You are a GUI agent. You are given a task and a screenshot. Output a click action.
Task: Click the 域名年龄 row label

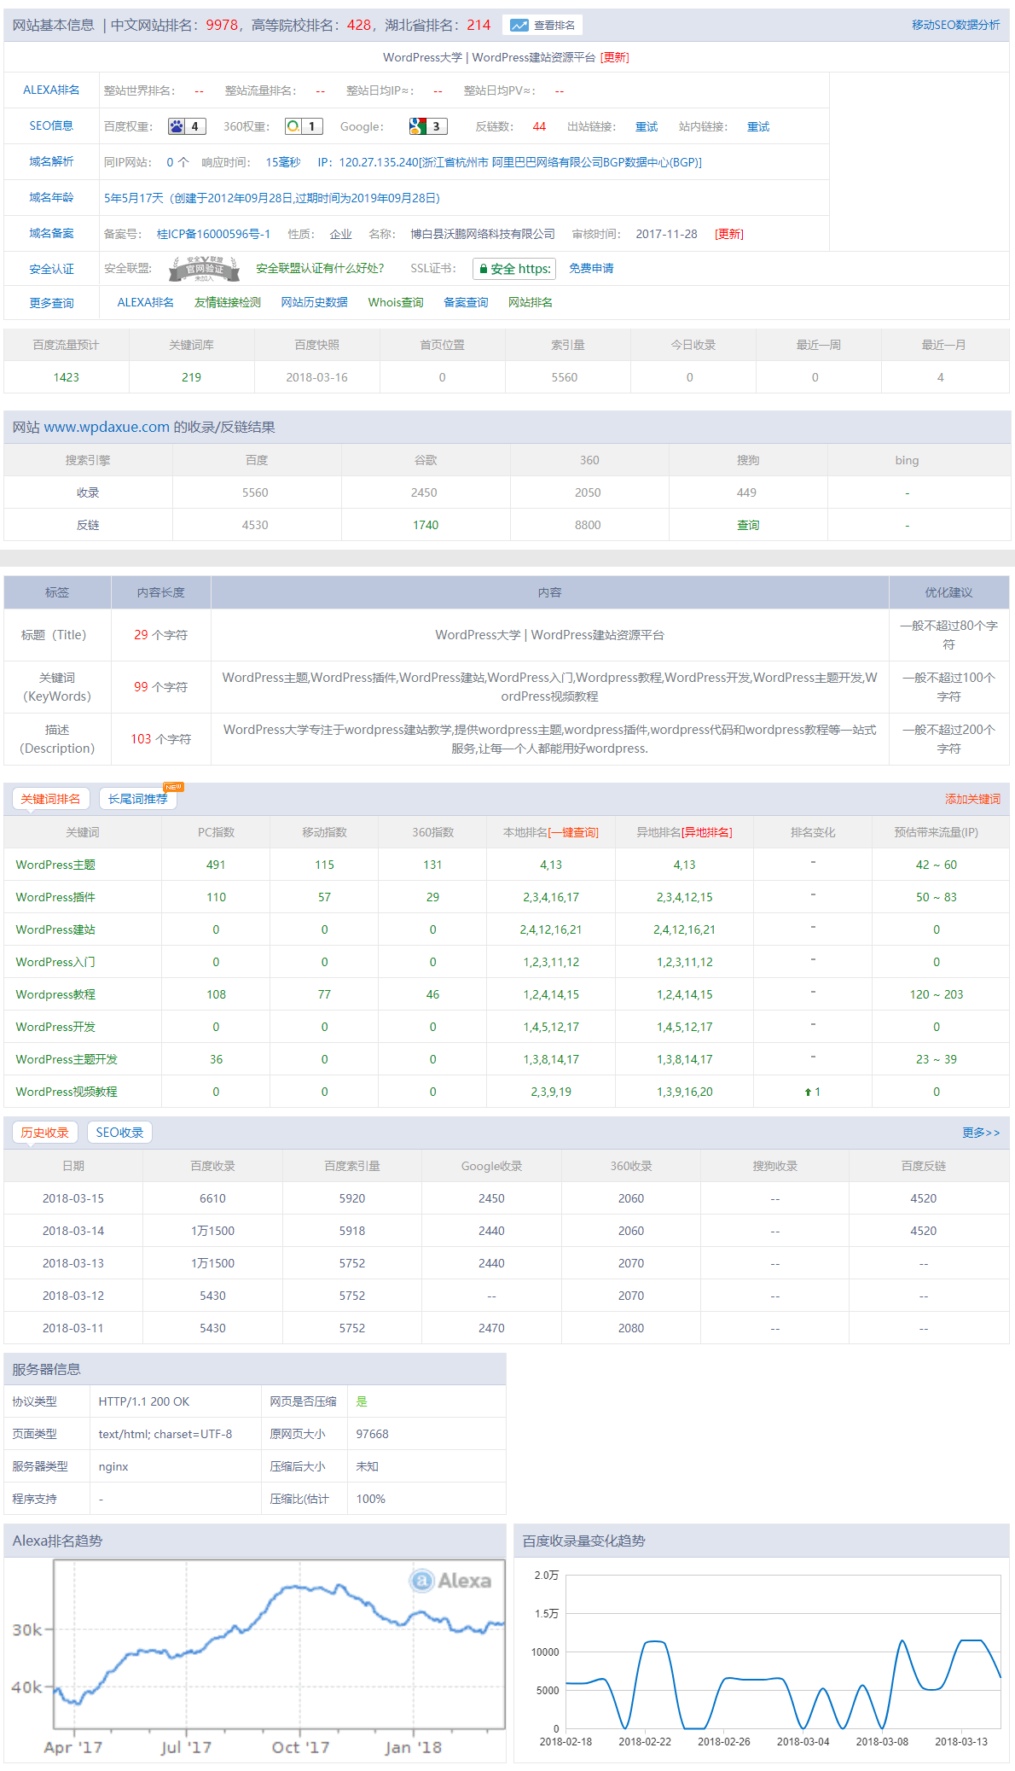(x=51, y=197)
